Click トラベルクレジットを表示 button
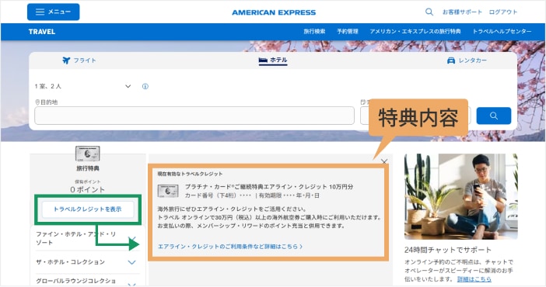The width and height of the screenshot is (546, 287). point(88,209)
